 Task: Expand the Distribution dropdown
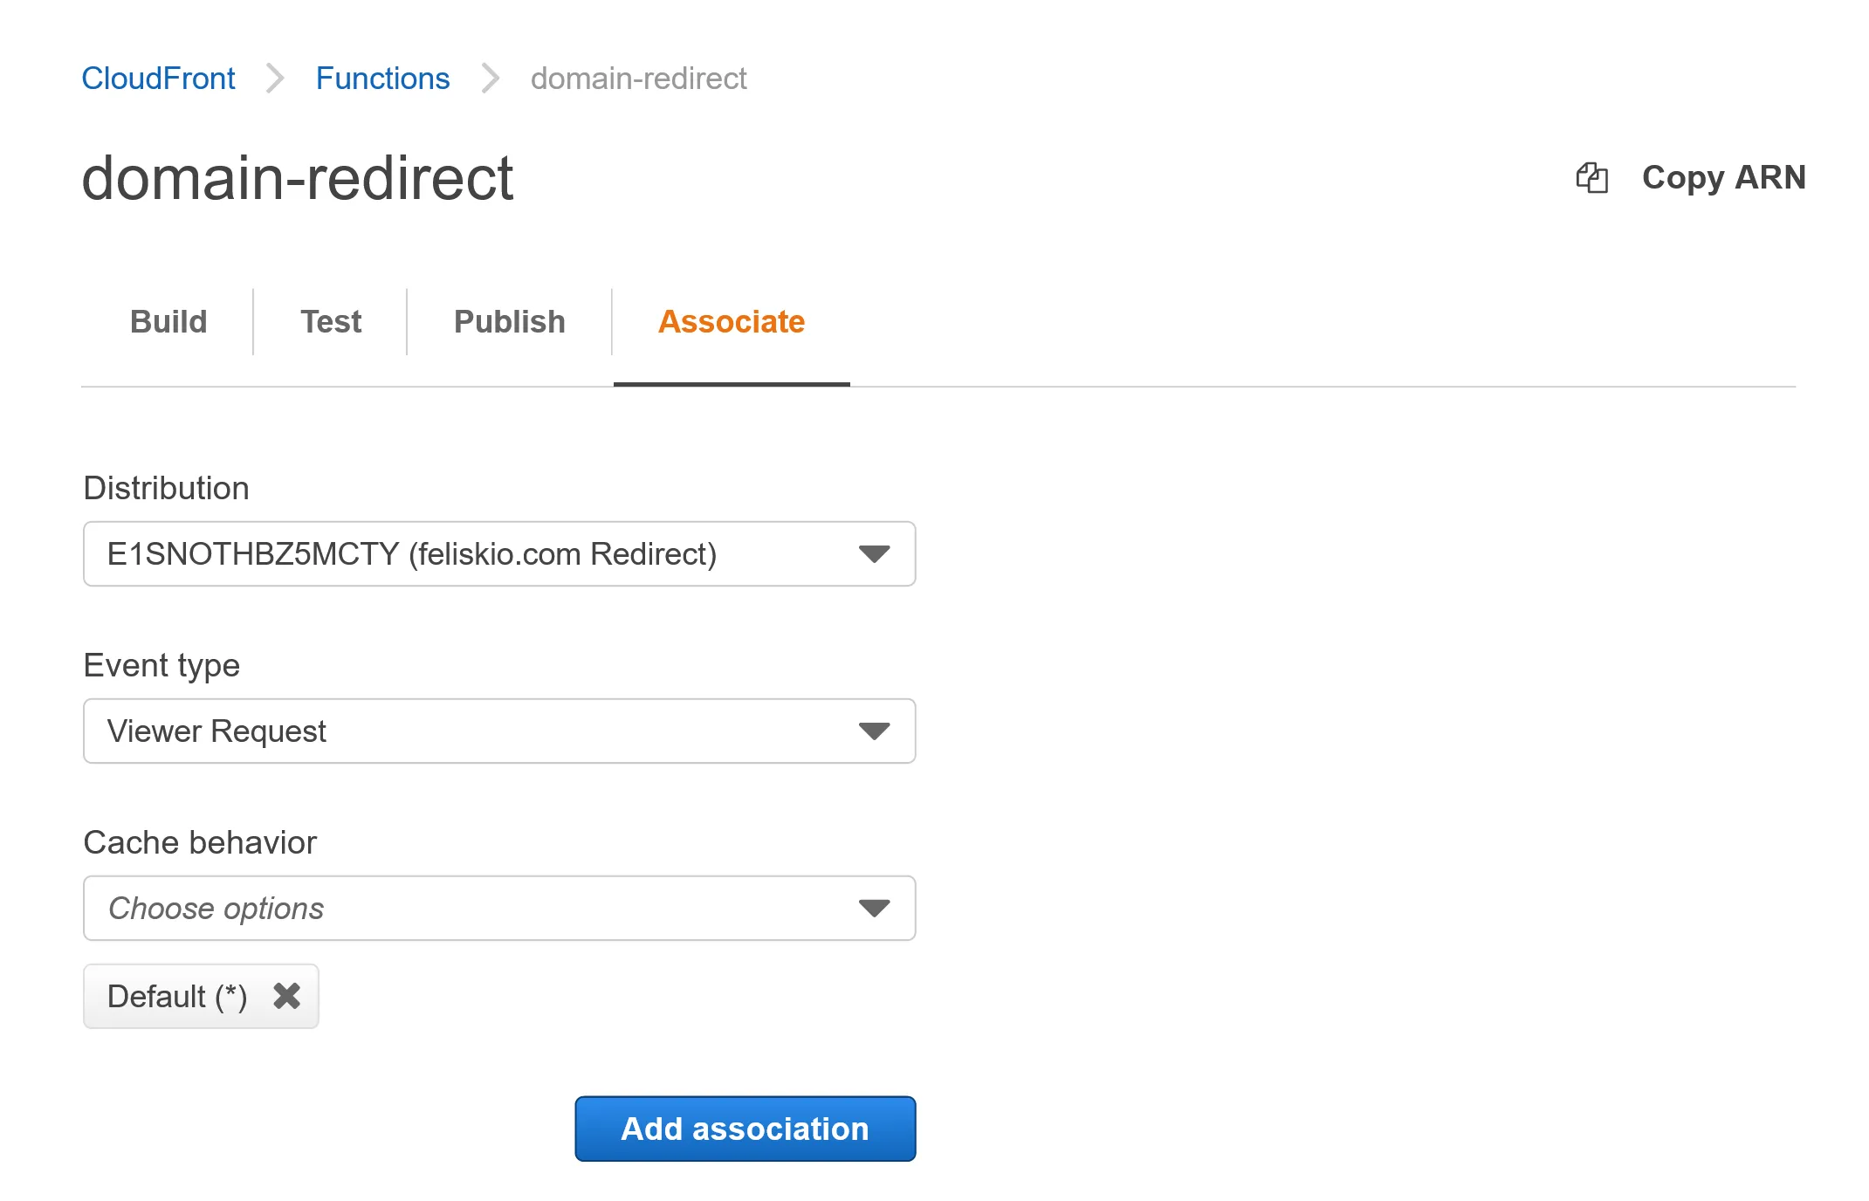(x=873, y=552)
